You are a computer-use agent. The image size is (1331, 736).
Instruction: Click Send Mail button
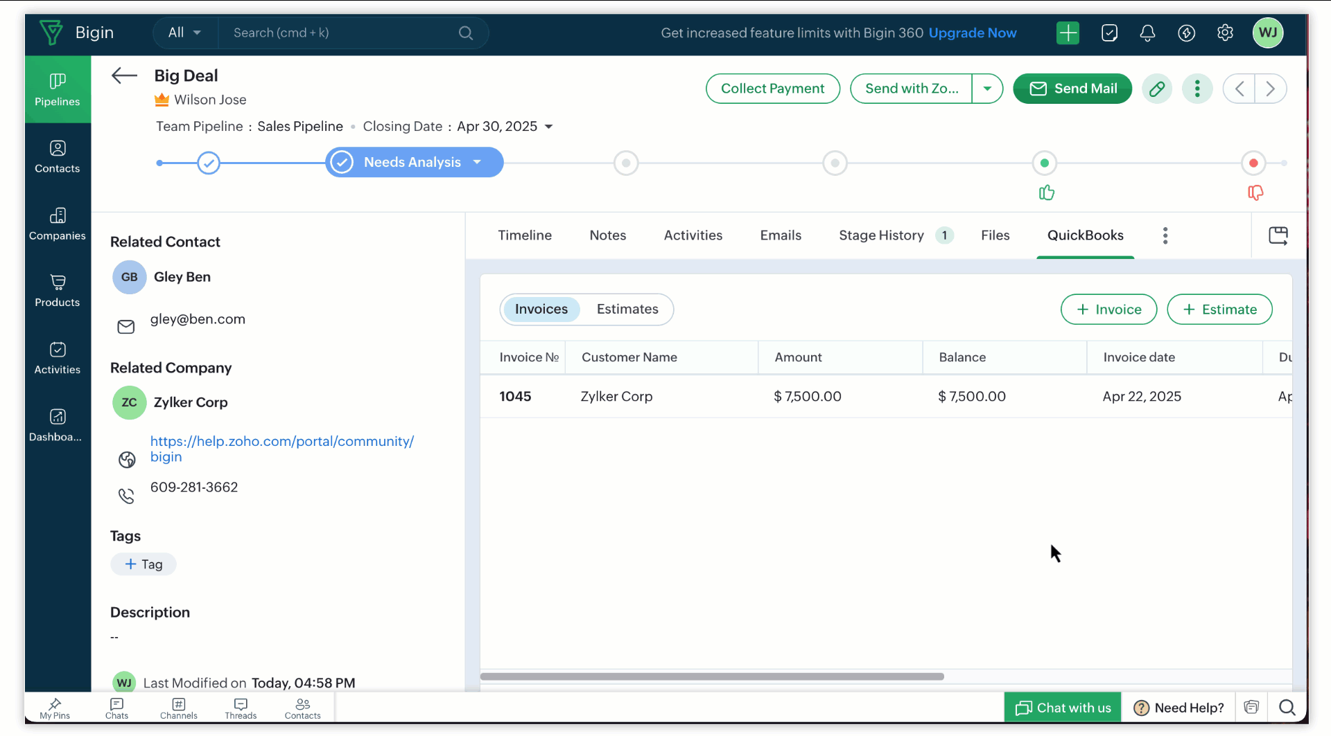[1072, 89]
